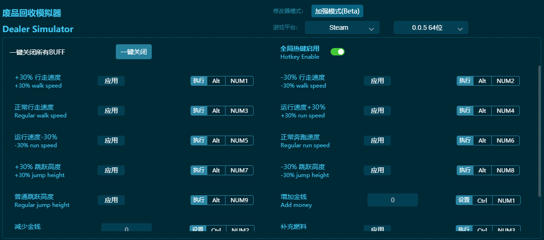544x240 pixels.
Task: Click 执行 for Regular walk speed hotkey
Action: click(x=199, y=111)
